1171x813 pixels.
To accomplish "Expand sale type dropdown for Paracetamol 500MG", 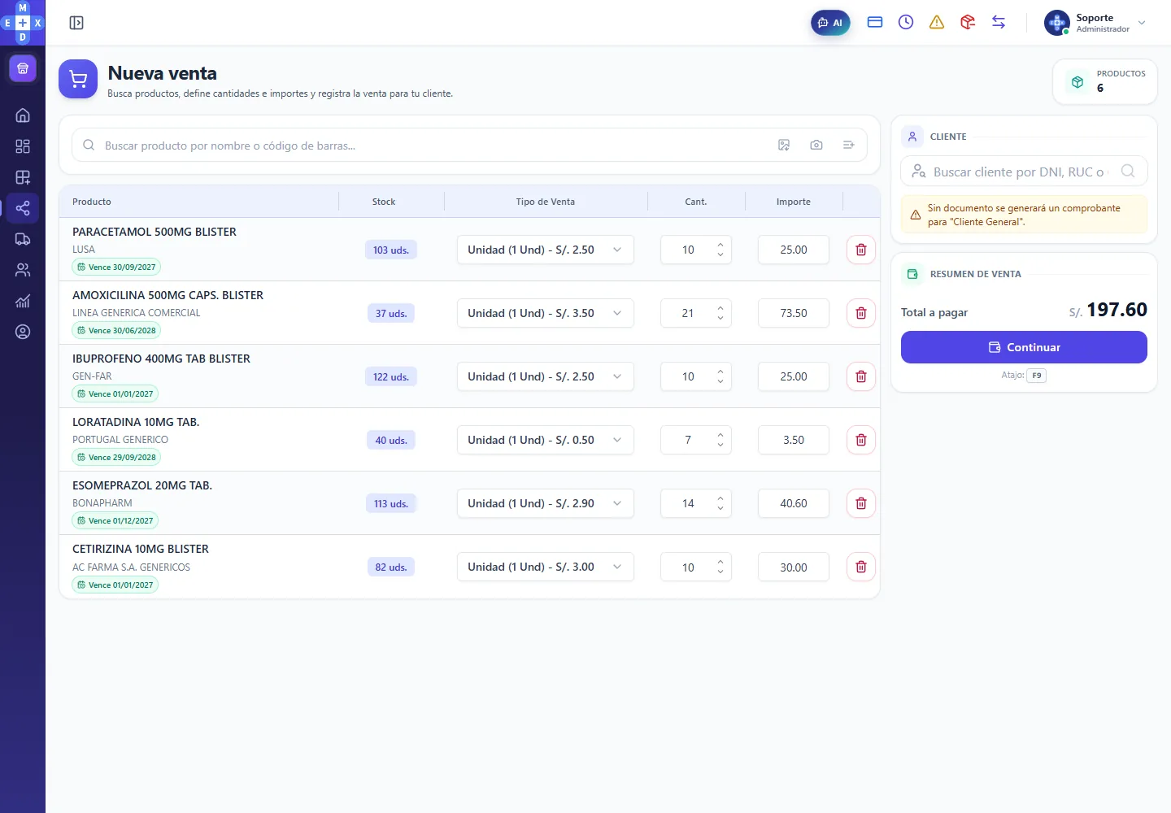I will [545, 250].
